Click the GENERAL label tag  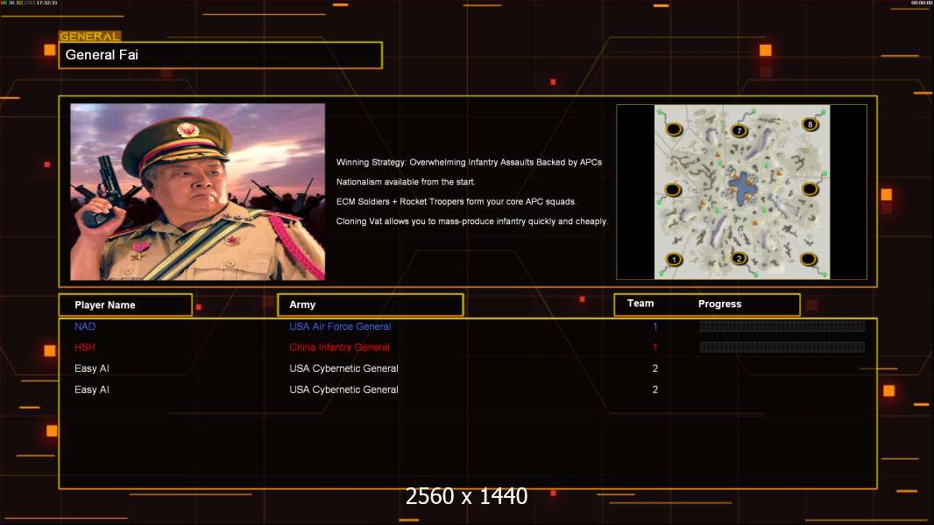(x=90, y=36)
